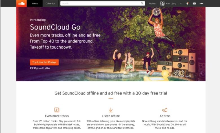Screen dimensions: 220x133
Task: Click the Restrictions apply link
Action: 181,76
